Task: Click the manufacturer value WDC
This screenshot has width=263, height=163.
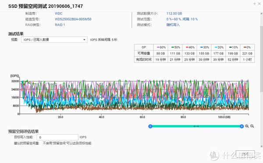Action: coord(58,14)
